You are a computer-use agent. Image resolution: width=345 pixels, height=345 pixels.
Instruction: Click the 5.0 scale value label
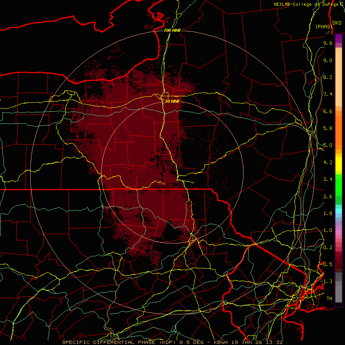(x=328, y=145)
